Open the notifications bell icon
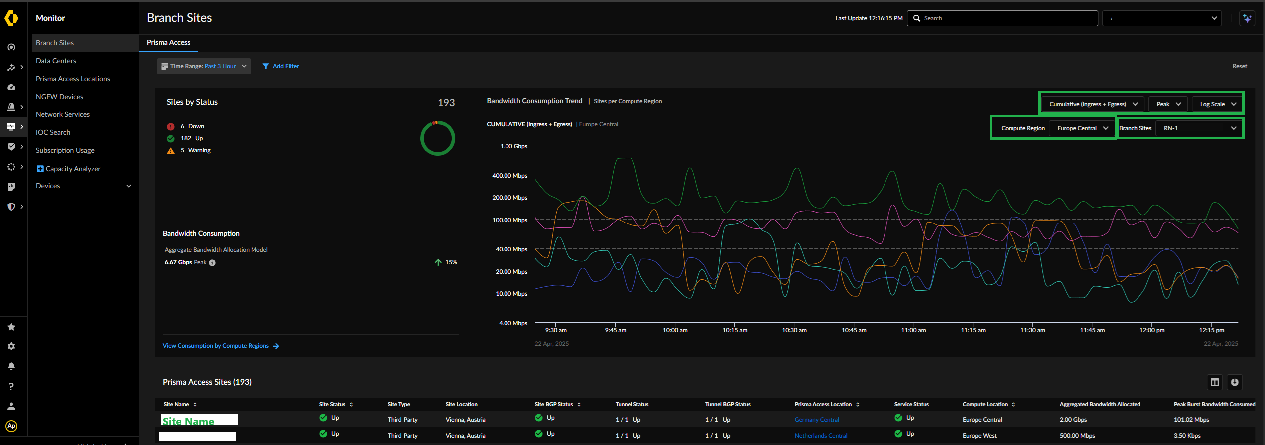 pyautogui.click(x=11, y=366)
